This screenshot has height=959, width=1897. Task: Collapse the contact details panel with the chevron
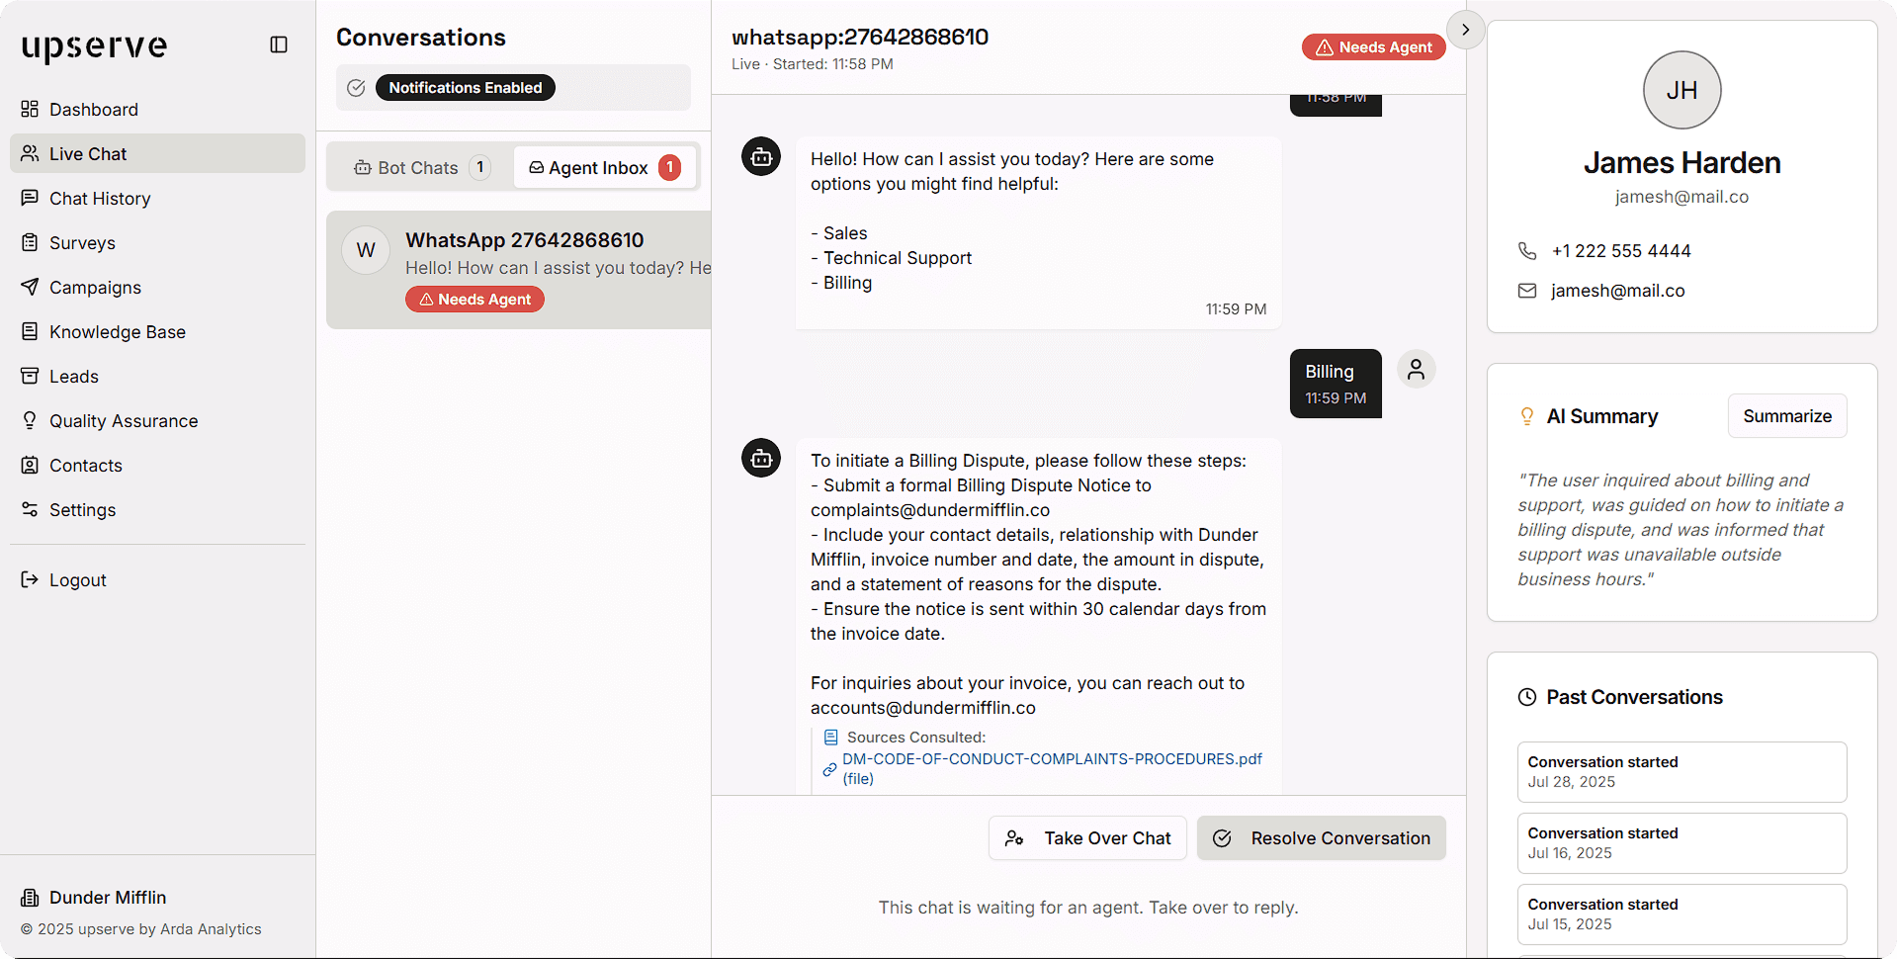click(x=1465, y=30)
